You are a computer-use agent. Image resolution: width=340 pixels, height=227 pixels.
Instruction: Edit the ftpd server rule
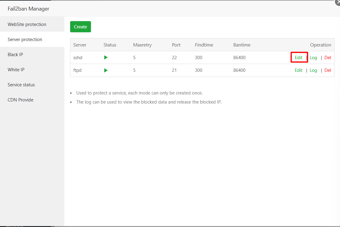299,70
